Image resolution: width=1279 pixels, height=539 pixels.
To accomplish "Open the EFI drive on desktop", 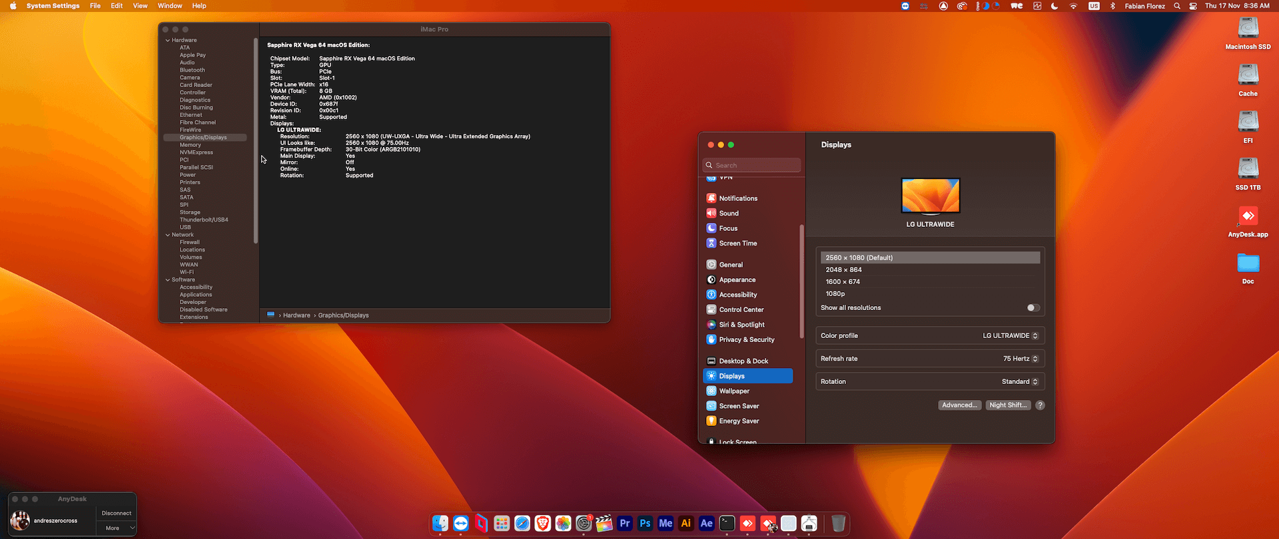I will (x=1248, y=122).
